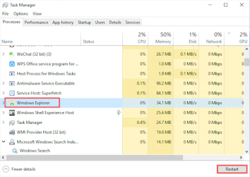Click the vertical scrollbar up arrow
250x177 pixels.
point(247,49)
